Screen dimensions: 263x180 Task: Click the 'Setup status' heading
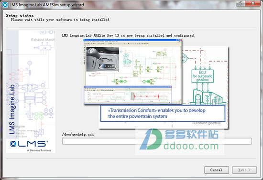point(20,15)
